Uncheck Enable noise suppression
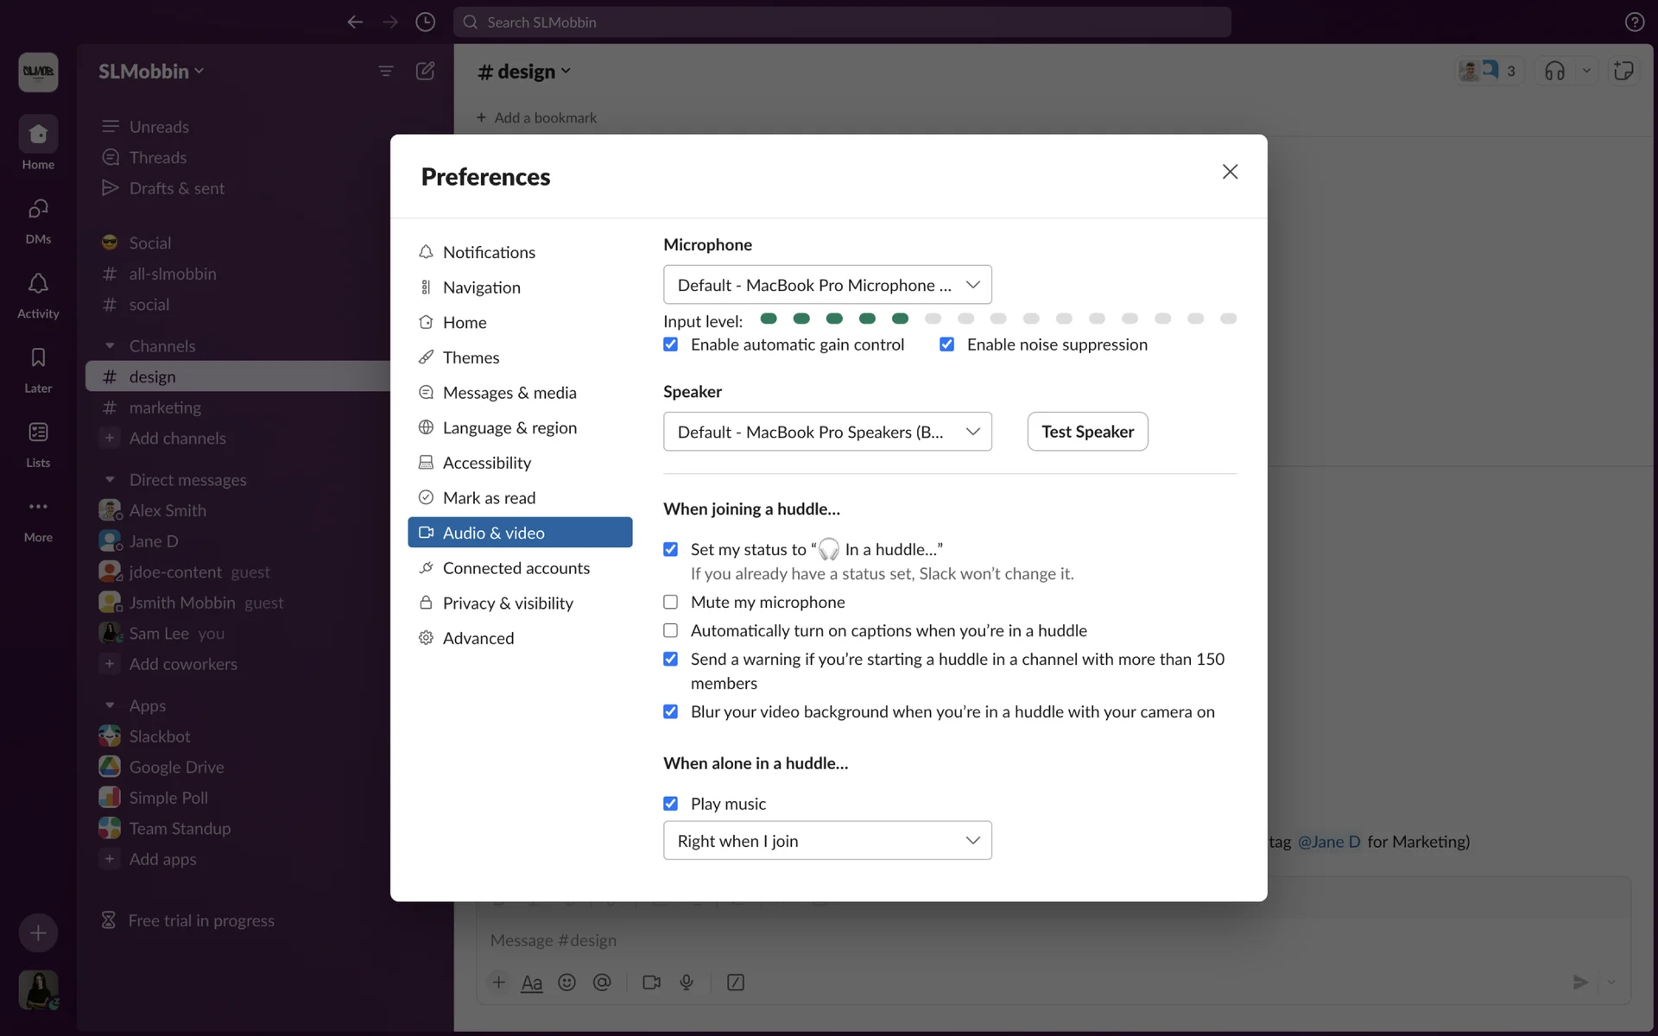 point(947,344)
